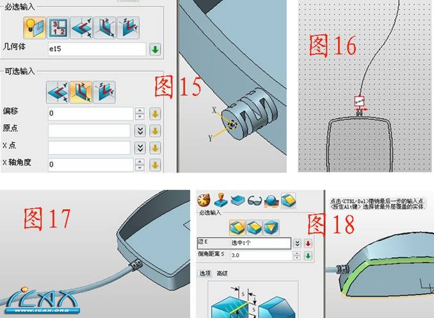Click the green highlighted chamfer edge on the mouse model
This screenshot has width=434, height=318.
click(x=387, y=264)
